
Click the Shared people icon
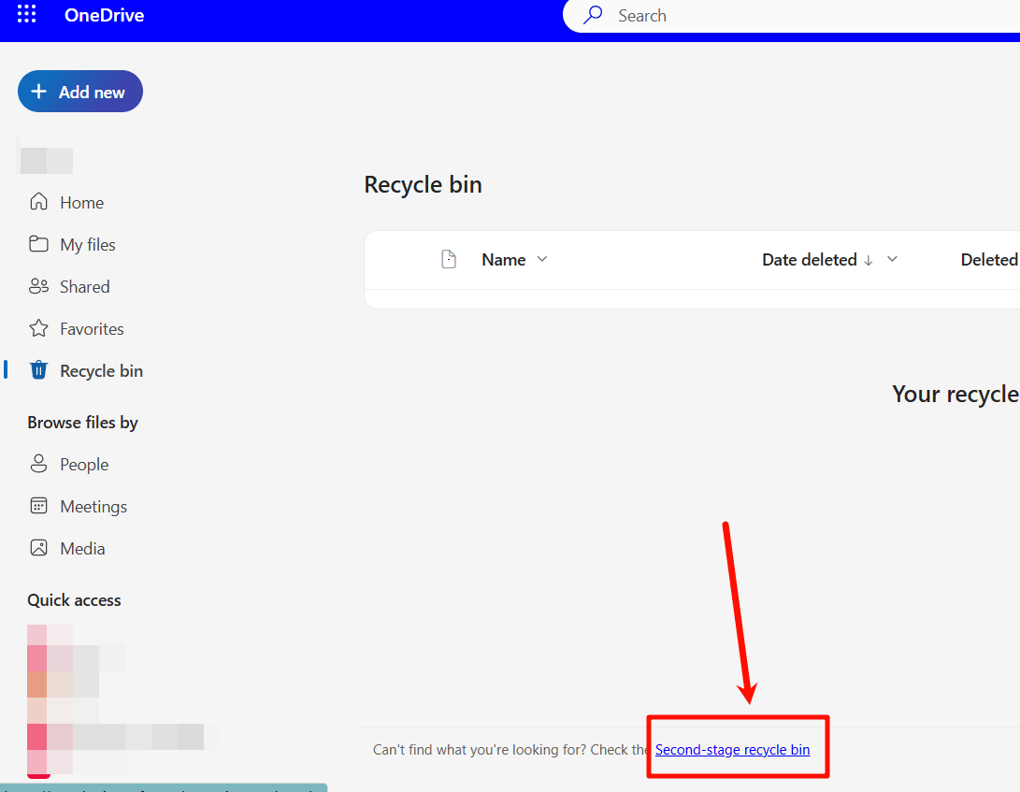click(38, 286)
